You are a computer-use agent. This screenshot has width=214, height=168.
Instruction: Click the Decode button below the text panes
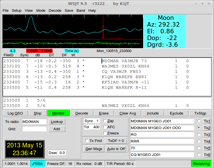click(x=82, y=113)
